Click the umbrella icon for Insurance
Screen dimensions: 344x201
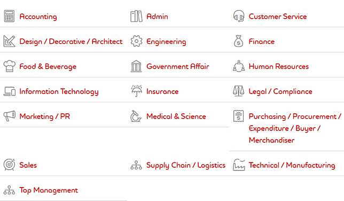tap(136, 91)
